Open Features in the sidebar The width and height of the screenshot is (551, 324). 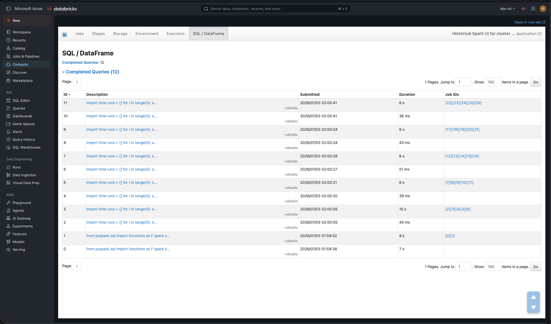pyautogui.click(x=27, y=234)
